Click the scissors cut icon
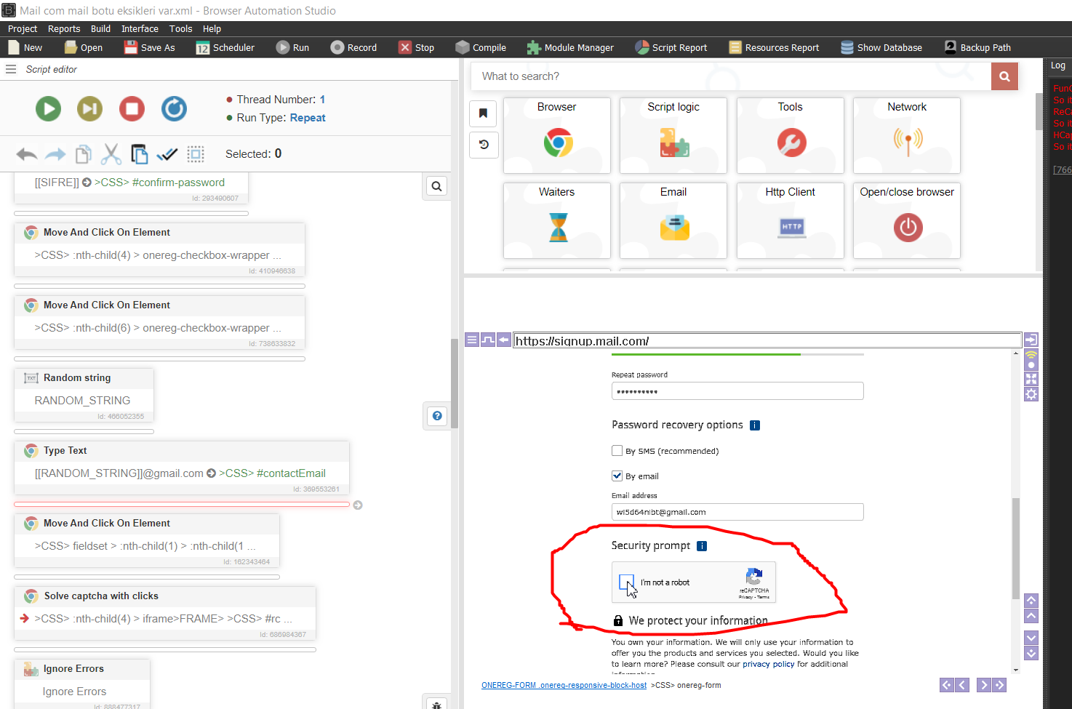This screenshot has width=1072, height=709. pos(111,154)
